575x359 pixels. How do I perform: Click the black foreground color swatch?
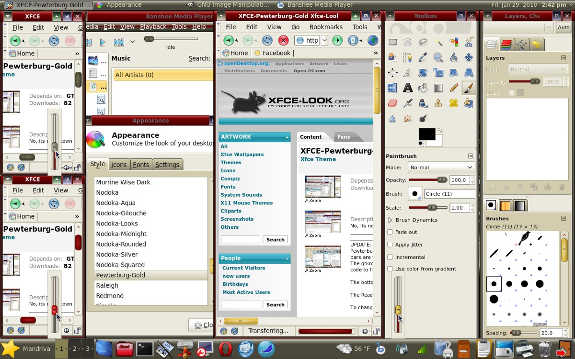(426, 134)
